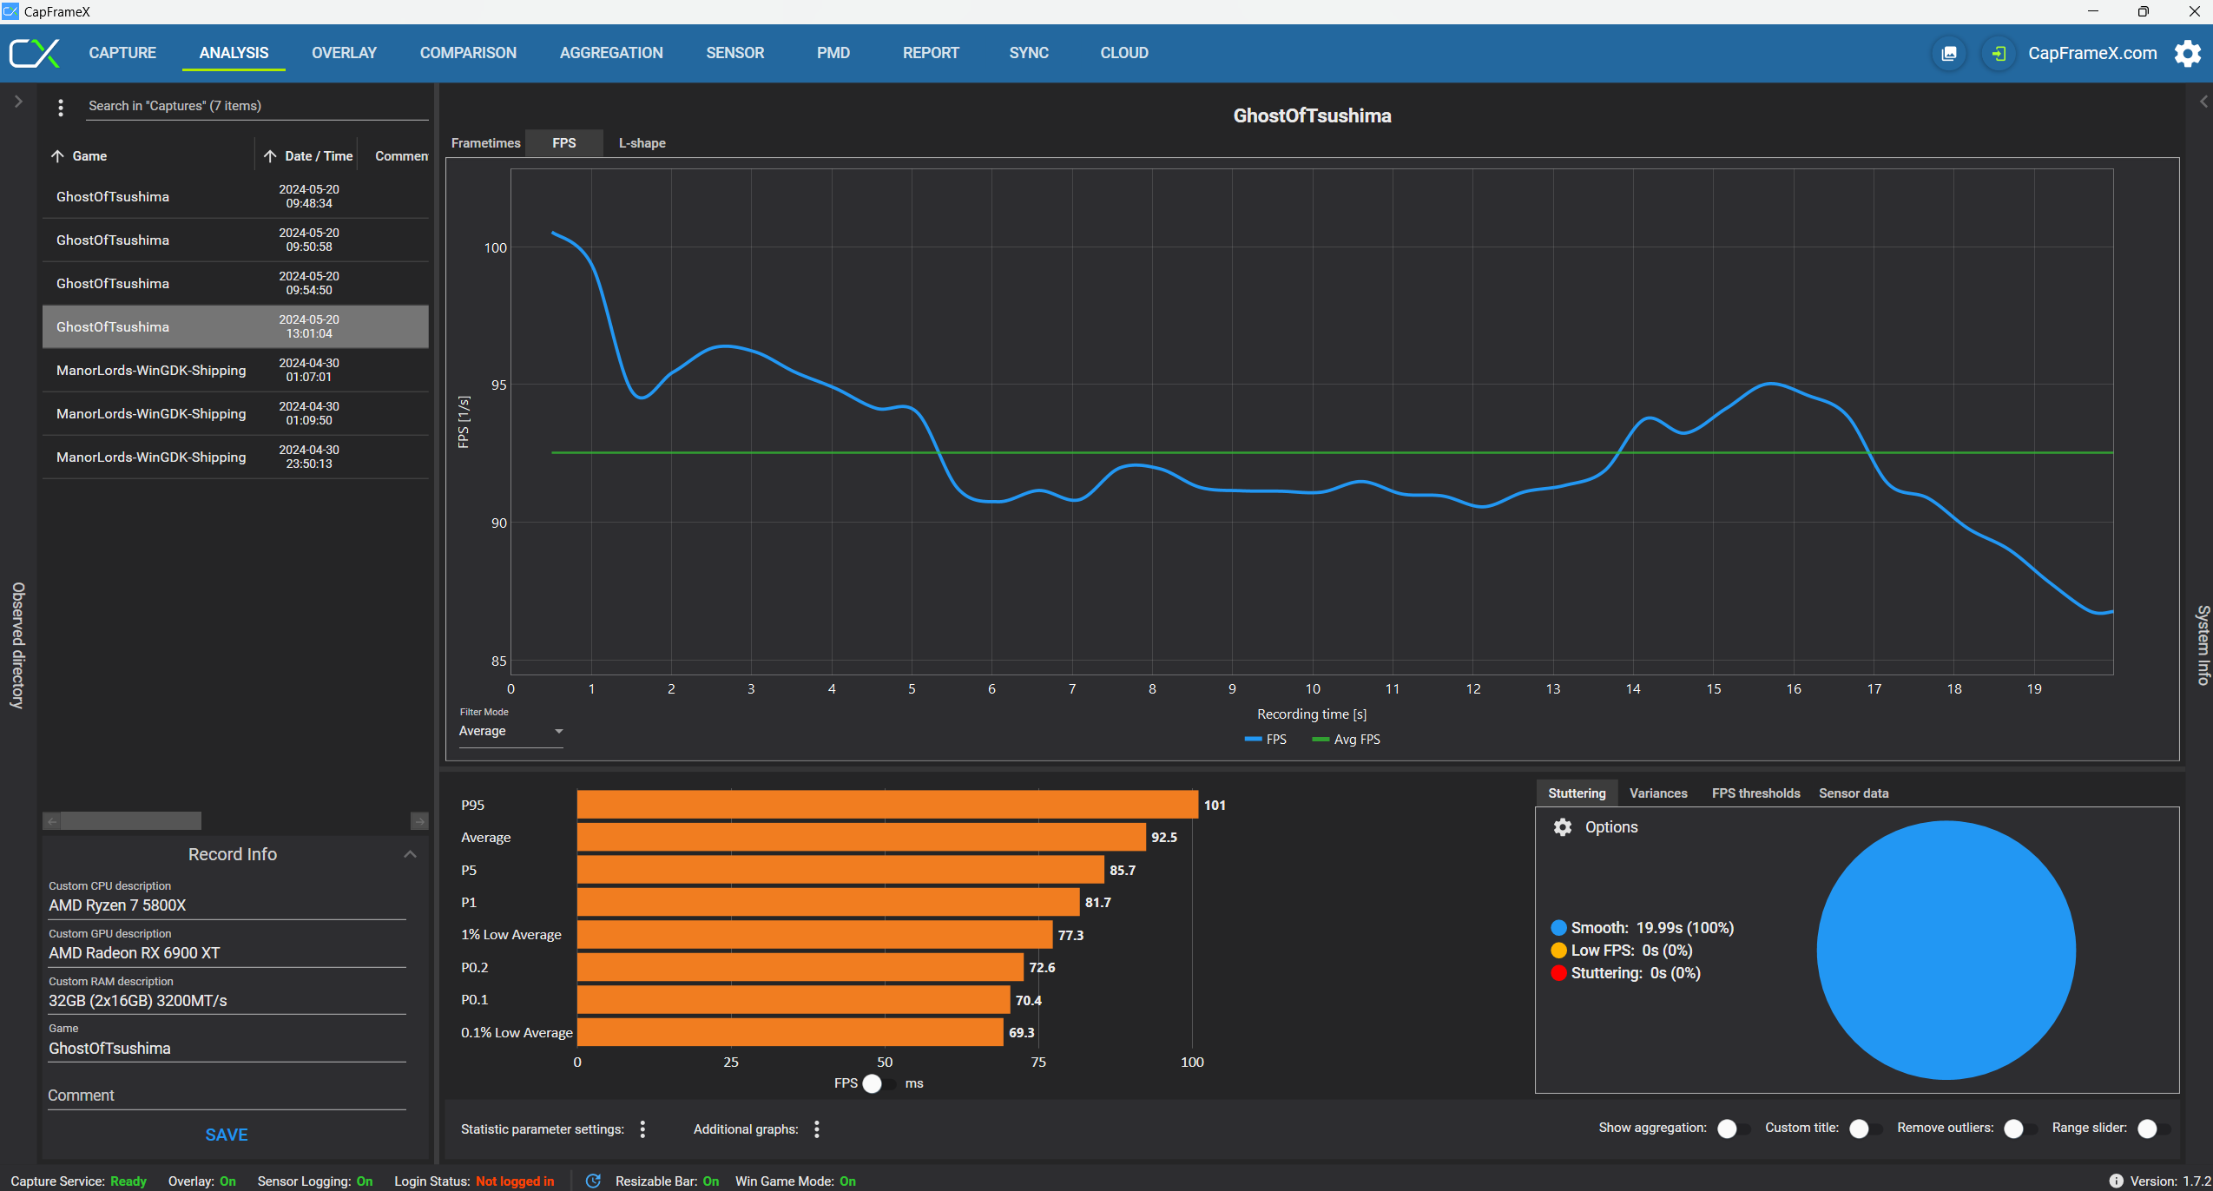Open Additional graphs three-dot menu
2213x1191 pixels.
pos(816,1128)
